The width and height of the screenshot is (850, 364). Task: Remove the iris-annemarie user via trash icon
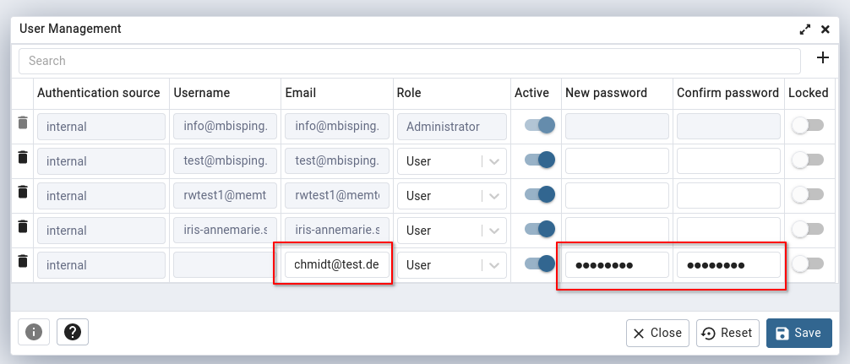(22, 226)
